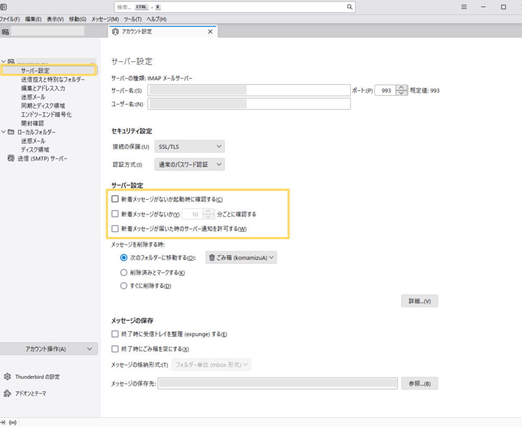Click the online status icon in status bar
This screenshot has height=427, width=522.
13,422
